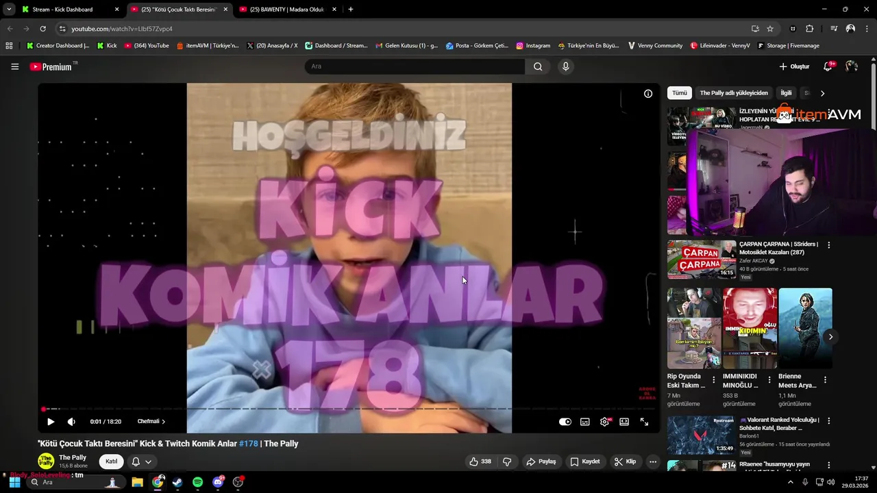Open the taskbar volume icon

tap(831, 482)
